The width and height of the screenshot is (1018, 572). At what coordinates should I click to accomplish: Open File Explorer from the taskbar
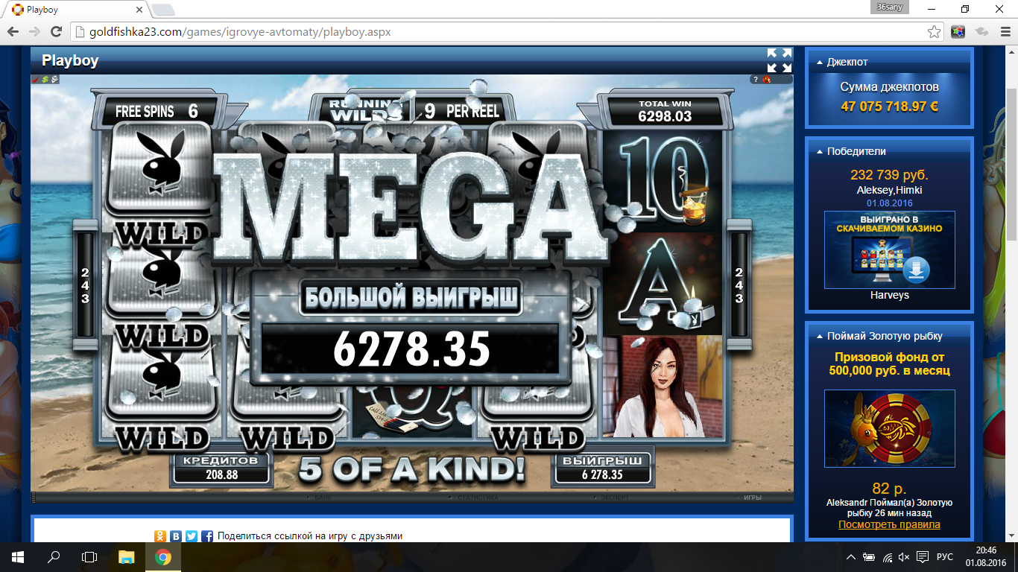[127, 557]
